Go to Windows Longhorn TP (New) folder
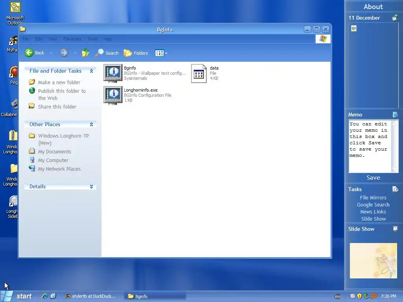Screen dimensions: 403x302 (63, 140)
